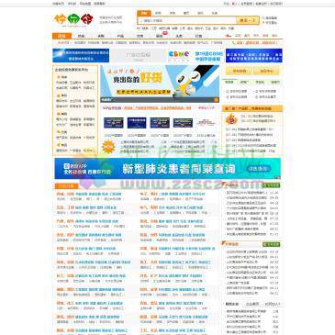
Task: Switch to the last tab in right panel
Action: [275, 83]
